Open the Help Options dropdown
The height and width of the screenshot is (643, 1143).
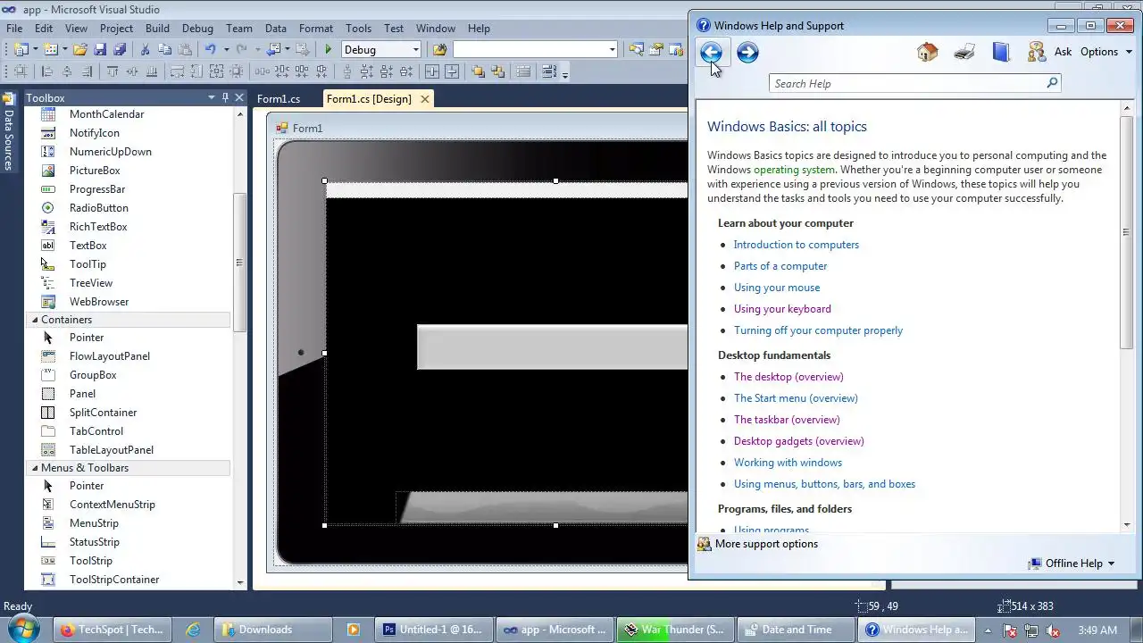[1105, 52]
